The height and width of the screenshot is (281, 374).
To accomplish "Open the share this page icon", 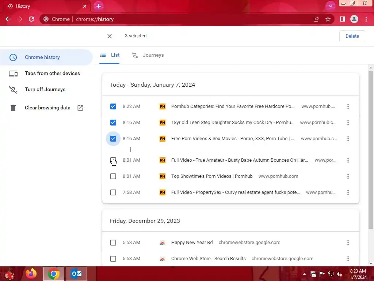I will click(x=316, y=19).
